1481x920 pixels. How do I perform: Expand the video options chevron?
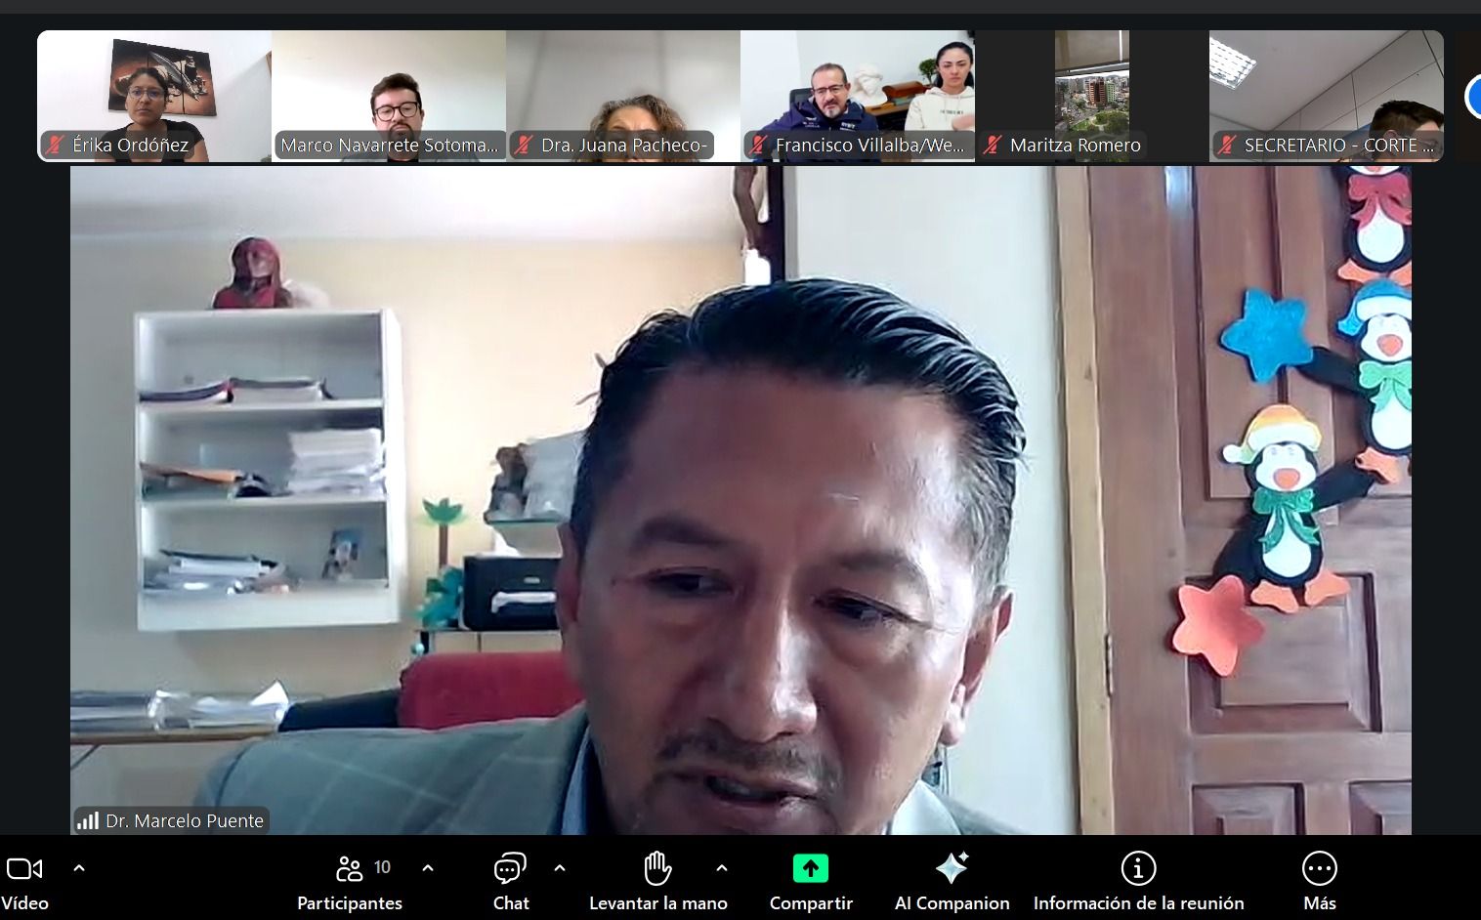79,867
